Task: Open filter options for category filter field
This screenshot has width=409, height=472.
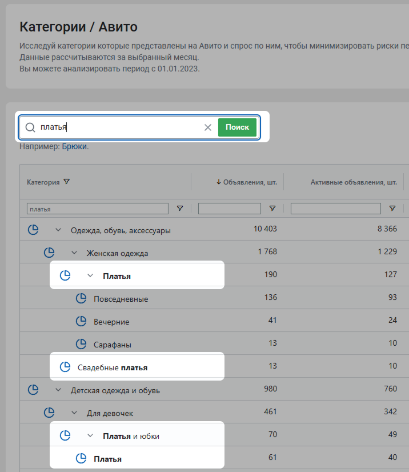Action: (x=180, y=209)
